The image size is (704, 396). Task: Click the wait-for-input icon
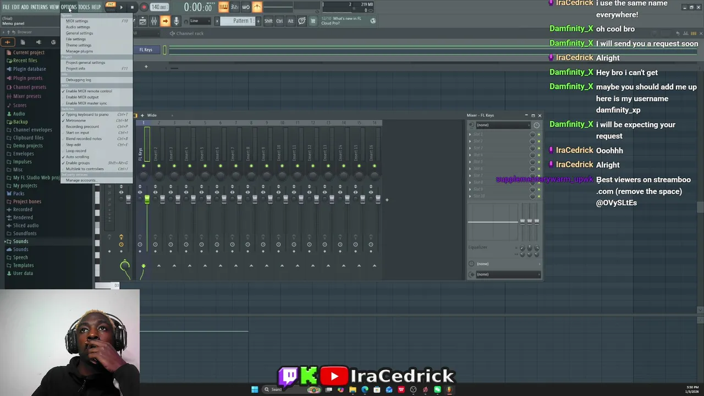246,7
